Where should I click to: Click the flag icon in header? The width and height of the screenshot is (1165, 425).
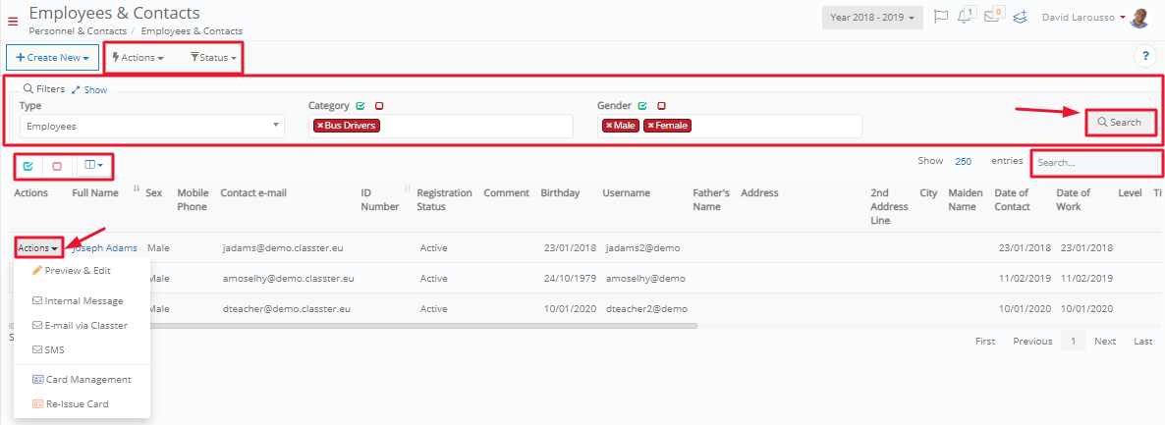click(941, 17)
